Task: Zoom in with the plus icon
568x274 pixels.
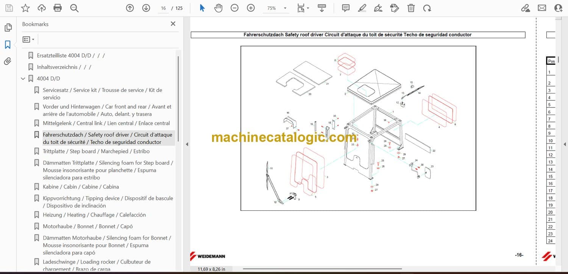Action: pos(251,8)
